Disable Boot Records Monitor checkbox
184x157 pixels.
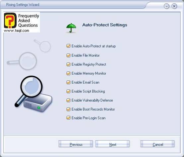[68, 109]
